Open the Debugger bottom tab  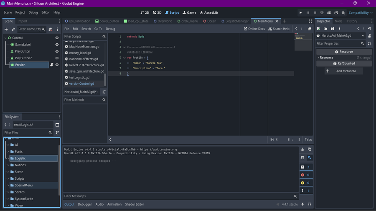pos(85,204)
